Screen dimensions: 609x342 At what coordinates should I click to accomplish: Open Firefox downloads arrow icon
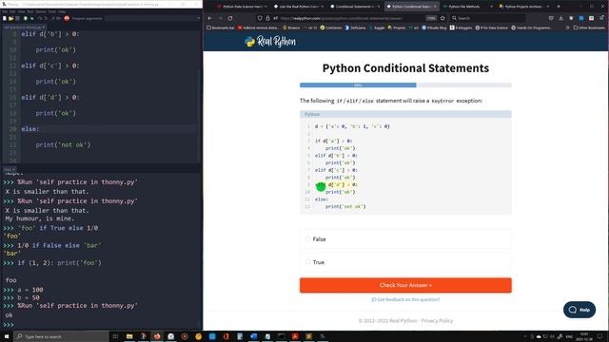[x=560, y=18]
